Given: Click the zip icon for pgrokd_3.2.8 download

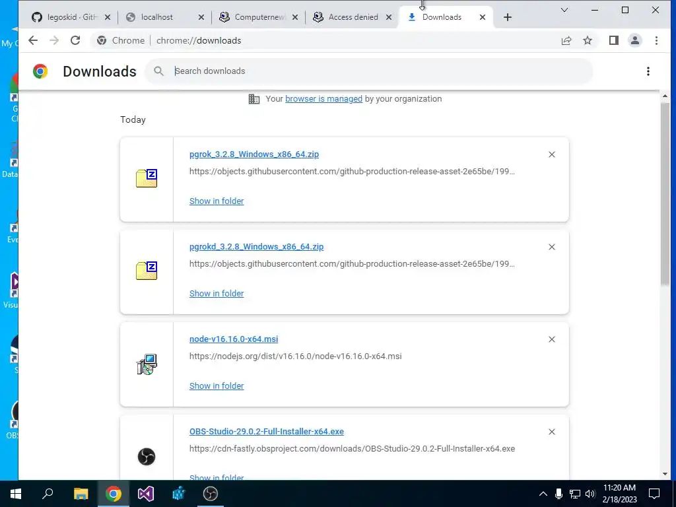Looking at the screenshot, I should (147, 270).
